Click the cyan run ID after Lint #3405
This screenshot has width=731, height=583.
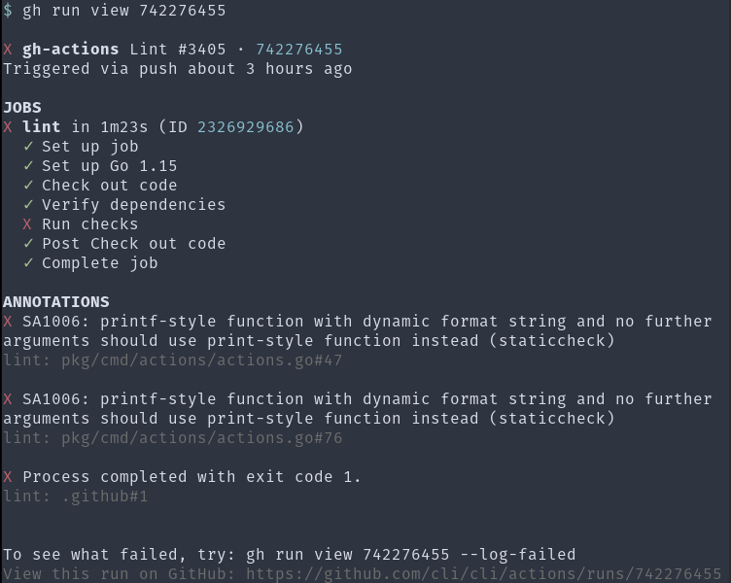point(298,50)
